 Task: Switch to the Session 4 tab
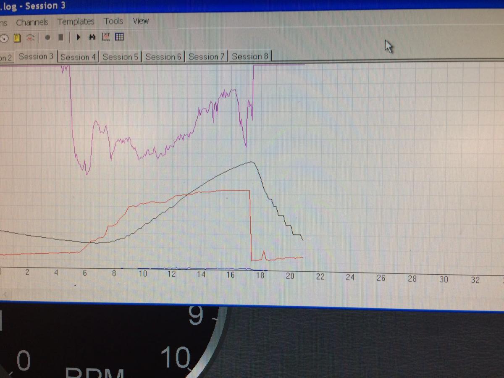[x=78, y=57]
